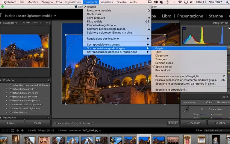Click the Incolla button
Image resolution: width=230 pixels, height=144 pixels.
tap(38, 123)
